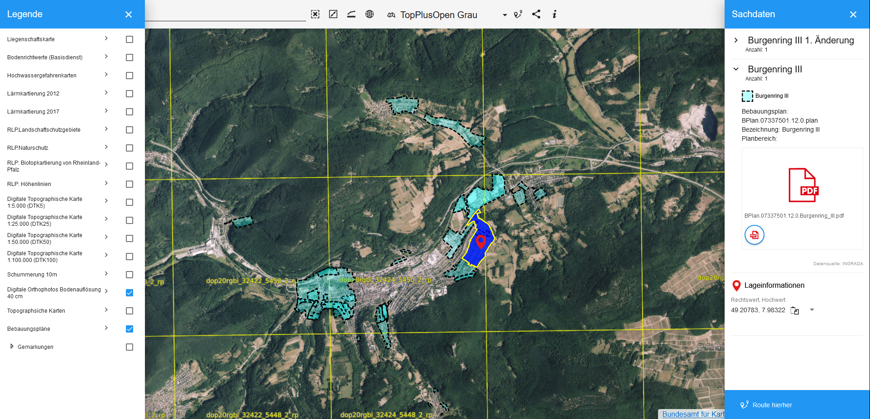
Task: Open the BPlan Burgenring_III PDF thumbnail
Action: [x=803, y=186]
